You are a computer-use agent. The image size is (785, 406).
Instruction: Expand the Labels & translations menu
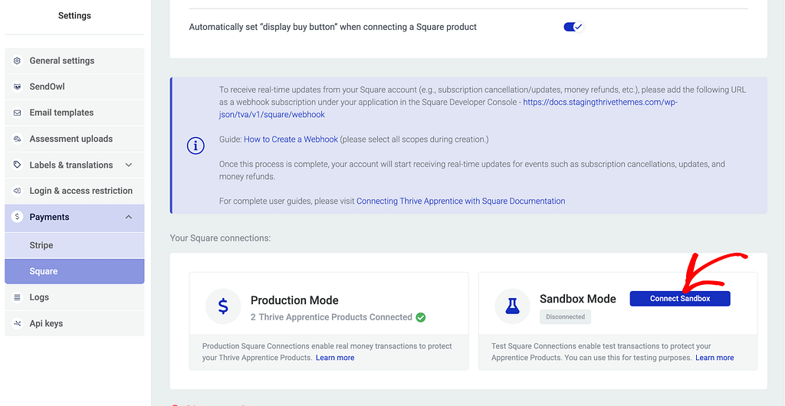(x=128, y=165)
